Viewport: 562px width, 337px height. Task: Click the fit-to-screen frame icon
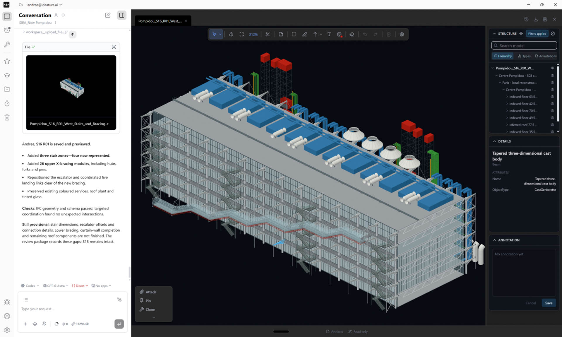tap(241, 34)
